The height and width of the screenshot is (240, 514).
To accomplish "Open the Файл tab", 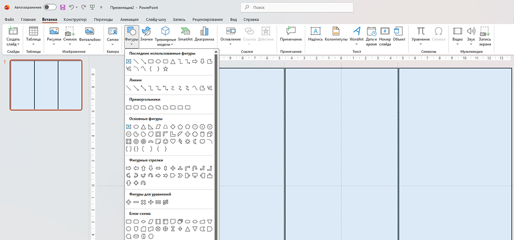I will click(9, 20).
